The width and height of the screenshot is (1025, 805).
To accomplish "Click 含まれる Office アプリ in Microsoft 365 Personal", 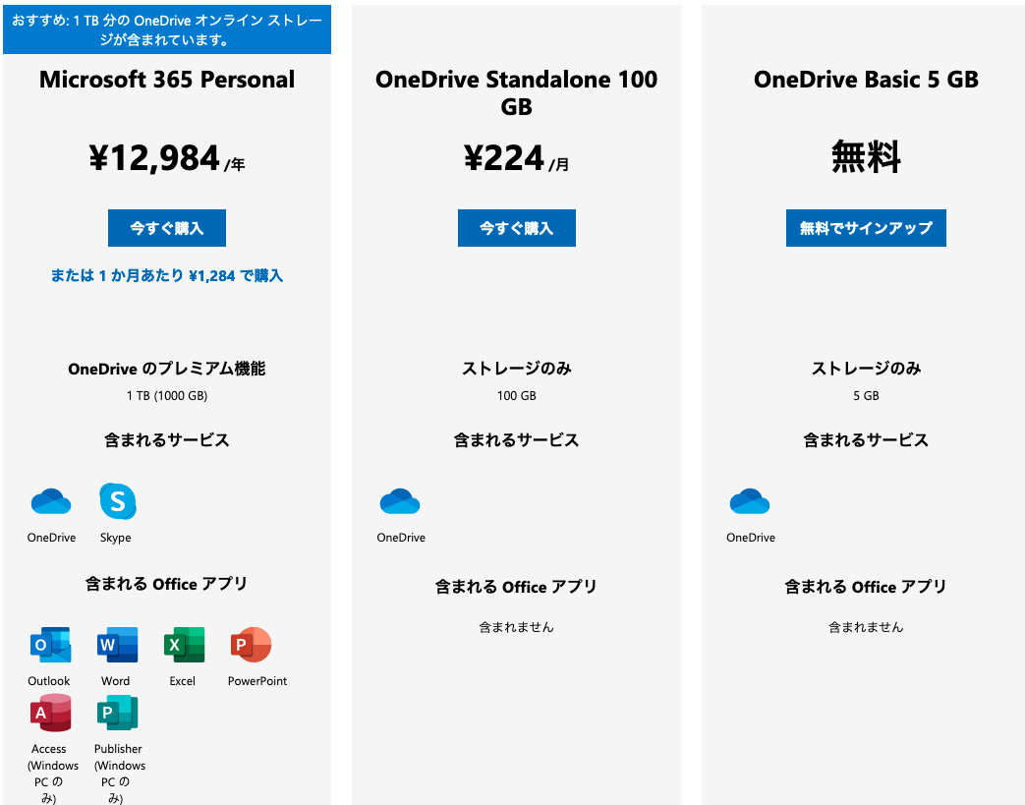I will 167,584.
